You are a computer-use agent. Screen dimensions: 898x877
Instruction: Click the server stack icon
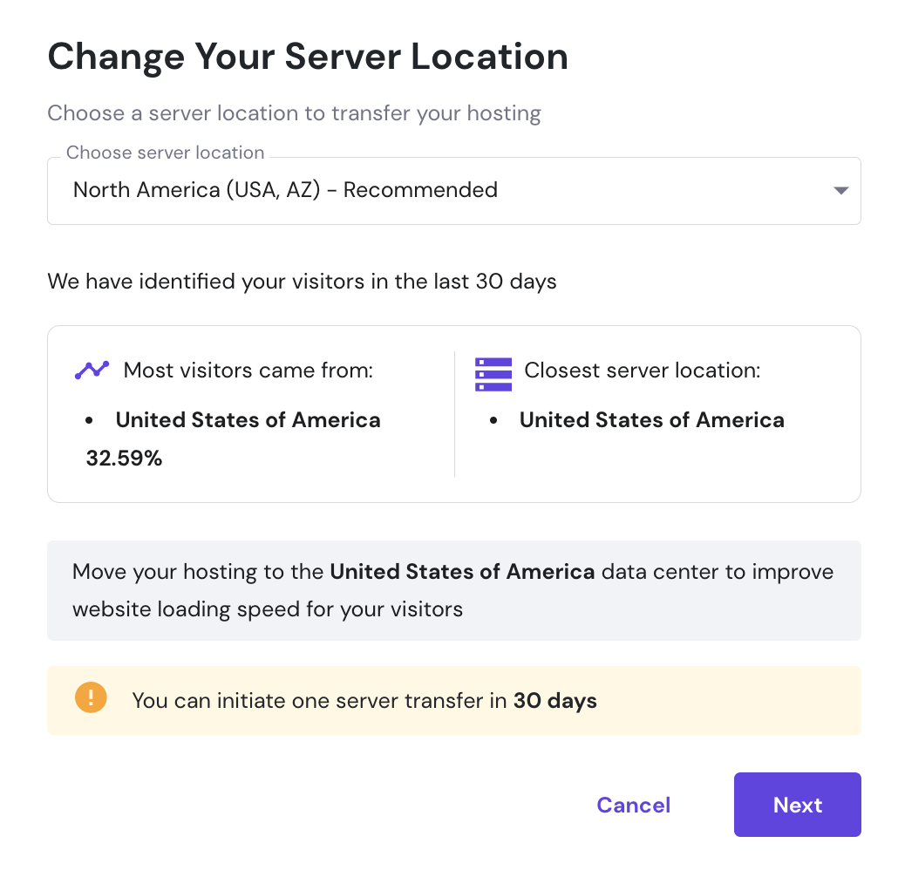pyautogui.click(x=493, y=373)
